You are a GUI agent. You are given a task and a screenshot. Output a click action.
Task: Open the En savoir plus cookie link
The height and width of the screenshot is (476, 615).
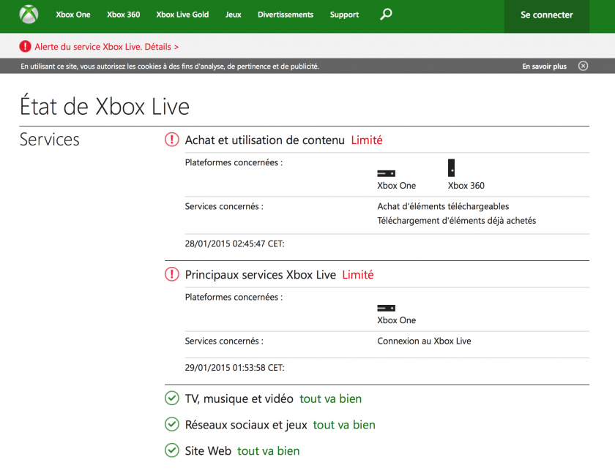544,66
